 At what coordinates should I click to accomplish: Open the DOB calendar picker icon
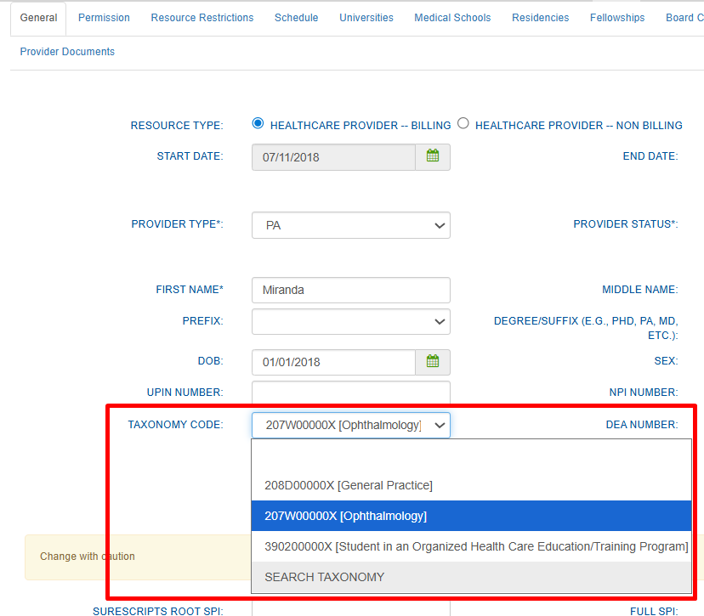433,362
